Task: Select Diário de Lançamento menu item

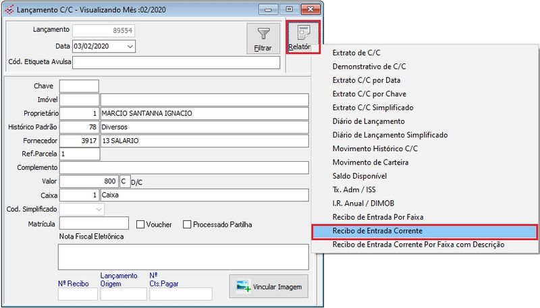Action: [x=369, y=121]
